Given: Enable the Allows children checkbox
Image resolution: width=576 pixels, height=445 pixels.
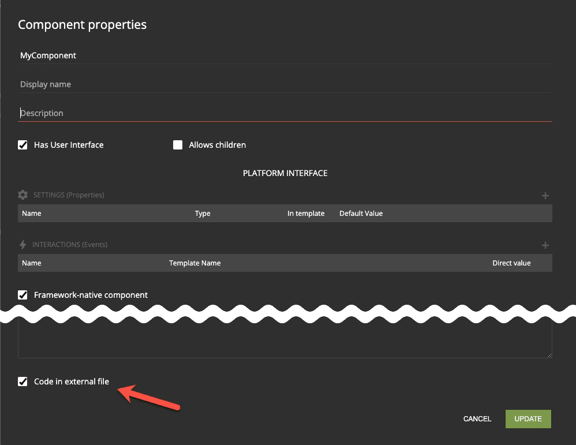Looking at the screenshot, I should 178,145.
